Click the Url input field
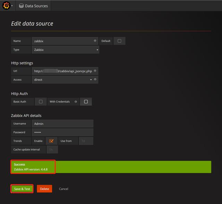 pos(65,71)
